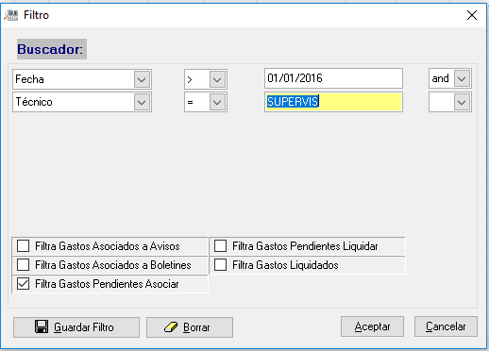489x351 pixels.
Task: Open the empty connector dropdown in Técnico row
Action: tap(462, 102)
